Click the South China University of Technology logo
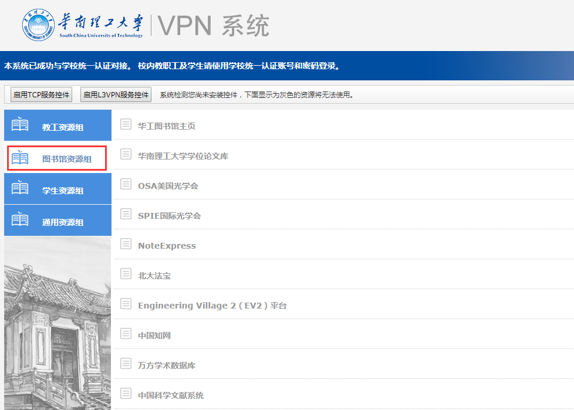This screenshot has height=410, width=574. tap(82, 25)
